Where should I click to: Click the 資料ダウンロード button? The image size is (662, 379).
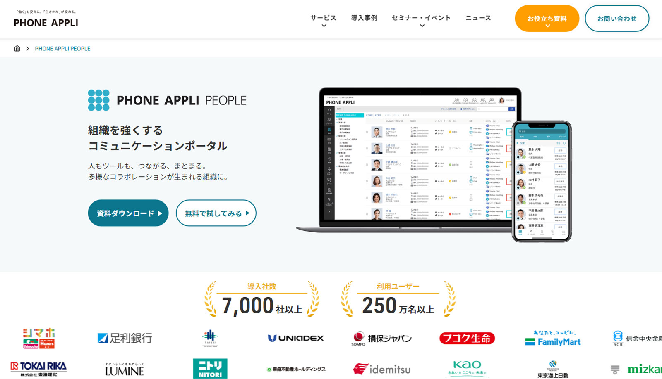[x=128, y=213]
